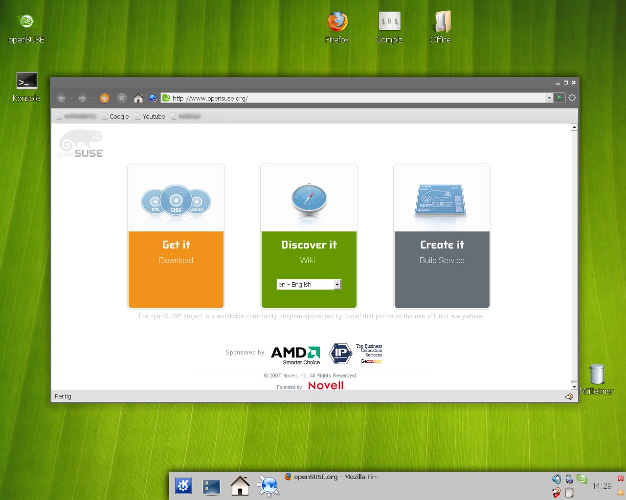This screenshot has width=626, height=500.
Task: Stop loading with the X button
Action: click(x=122, y=98)
